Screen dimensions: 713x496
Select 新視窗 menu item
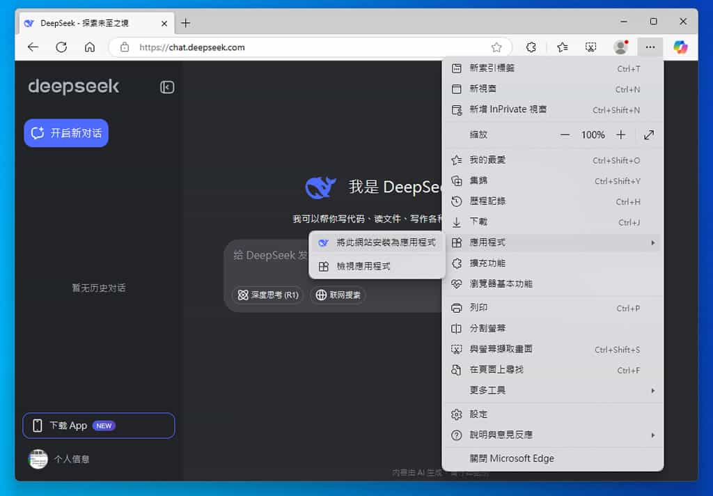[552, 88]
